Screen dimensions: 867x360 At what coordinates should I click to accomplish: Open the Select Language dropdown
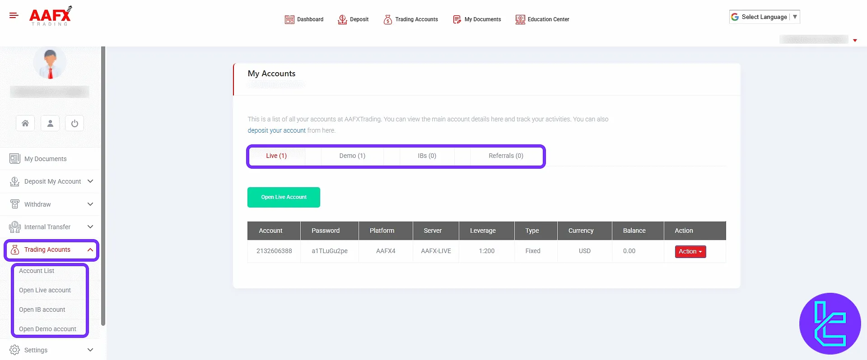[x=764, y=17]
